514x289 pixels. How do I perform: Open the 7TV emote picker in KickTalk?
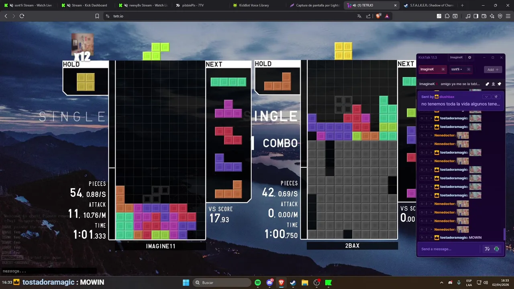click(x=487, y=249)
